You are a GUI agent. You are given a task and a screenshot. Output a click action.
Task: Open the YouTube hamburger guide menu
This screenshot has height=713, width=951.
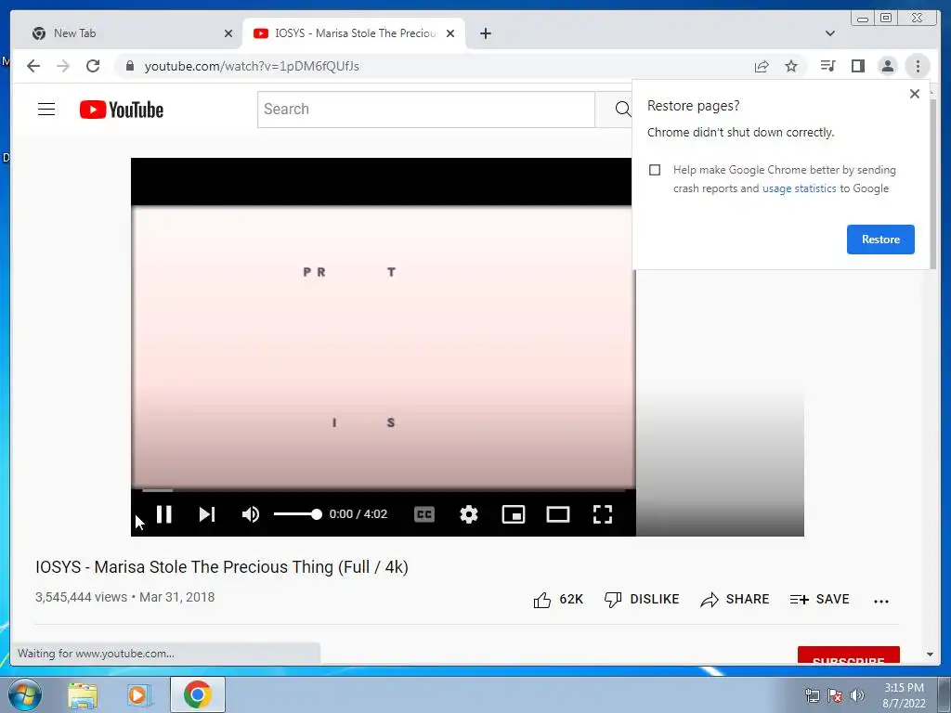pyautogui.click(x=46, y=110)
